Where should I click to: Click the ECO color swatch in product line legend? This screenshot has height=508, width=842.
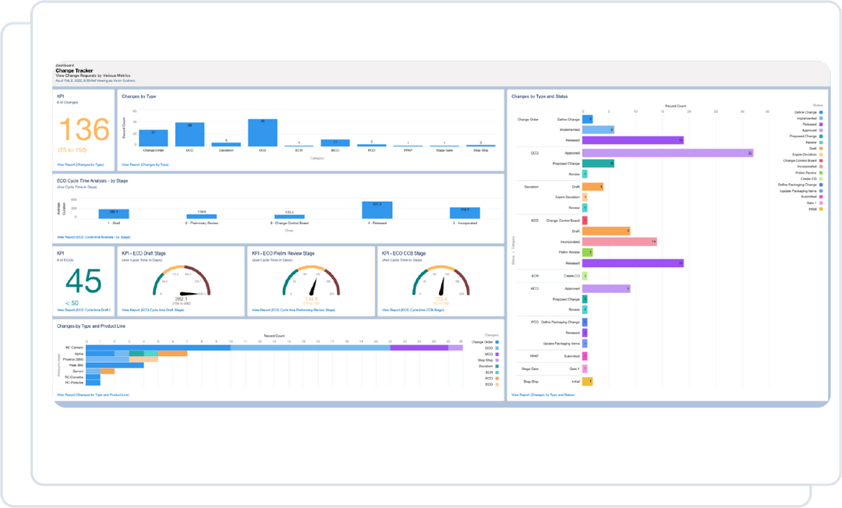click(496, 385)
